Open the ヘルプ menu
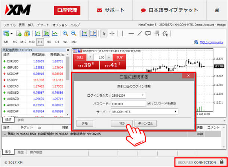The height and width of the screenshot is (167, 228). point(75,25)
